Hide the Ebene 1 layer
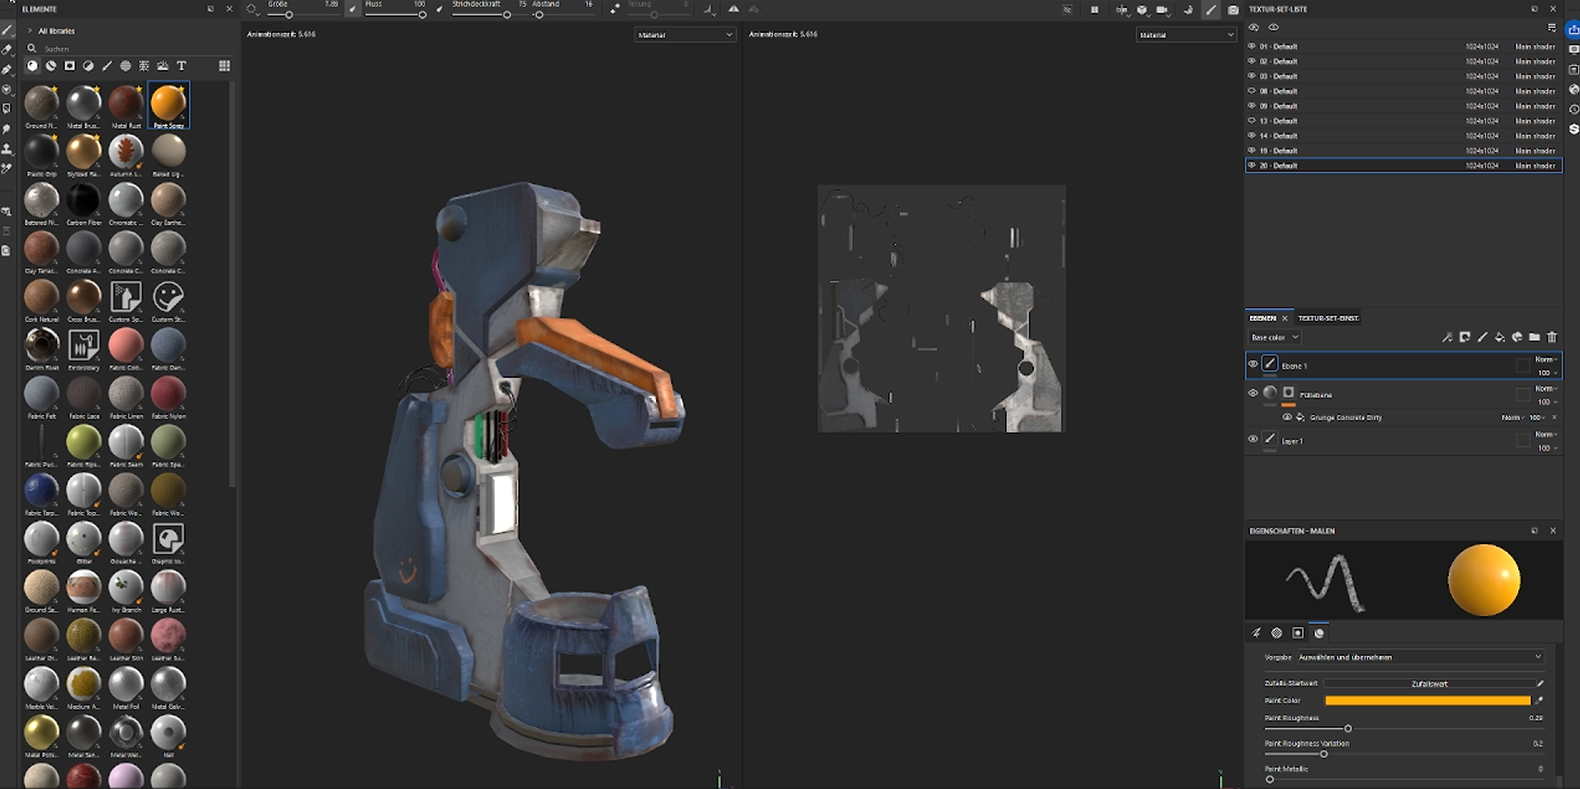Image resolution: width=1580 pixels, height=789 pixels. (x=1253, y=364)
